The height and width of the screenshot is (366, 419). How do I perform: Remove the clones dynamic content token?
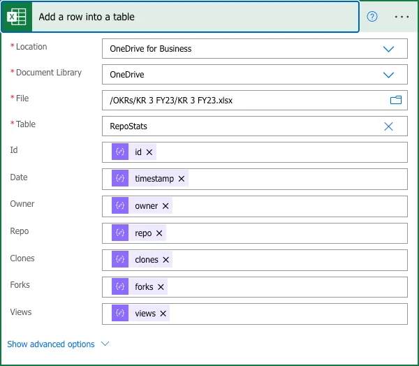(x=166, y=260)
